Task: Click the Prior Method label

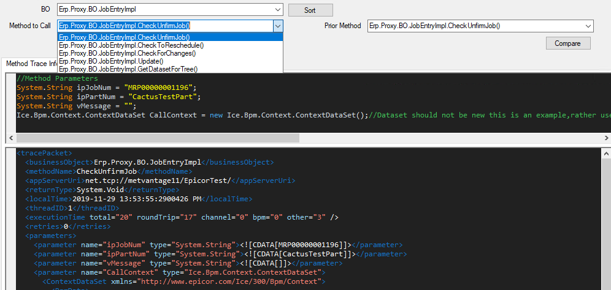Action: 343,26
